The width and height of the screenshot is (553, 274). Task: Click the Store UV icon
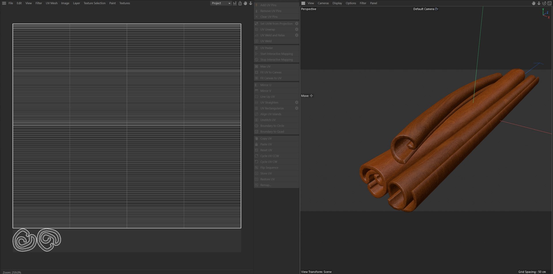tap(256, 173)
